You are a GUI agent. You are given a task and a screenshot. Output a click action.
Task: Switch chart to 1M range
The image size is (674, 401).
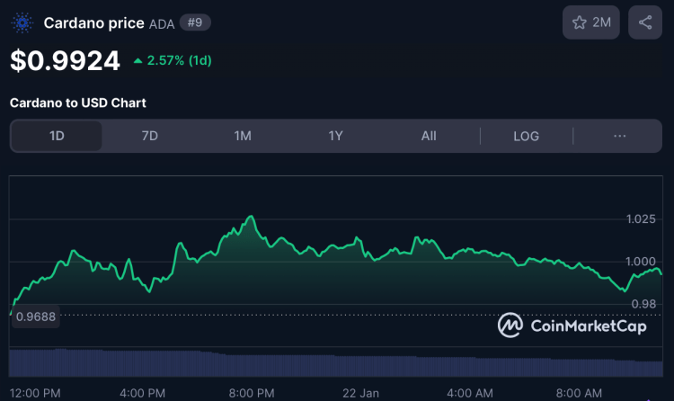[243, 136]
